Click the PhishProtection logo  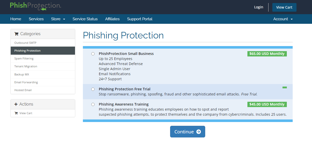35,6
